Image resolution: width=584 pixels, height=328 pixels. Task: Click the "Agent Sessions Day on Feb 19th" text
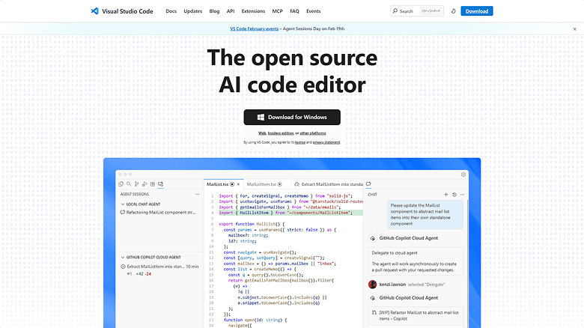click(x=314, y=28)
